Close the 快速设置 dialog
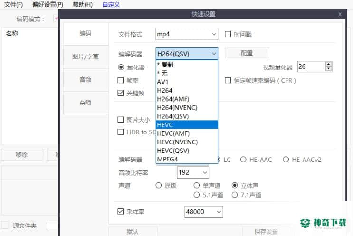The height and width of the screenshot is (236, 353). click(x=340, y=14)
